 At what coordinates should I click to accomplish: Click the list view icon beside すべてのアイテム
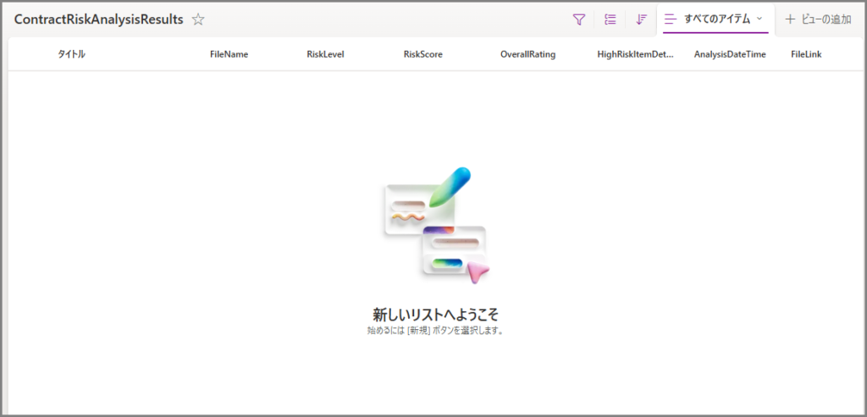(x=671, y=19)
